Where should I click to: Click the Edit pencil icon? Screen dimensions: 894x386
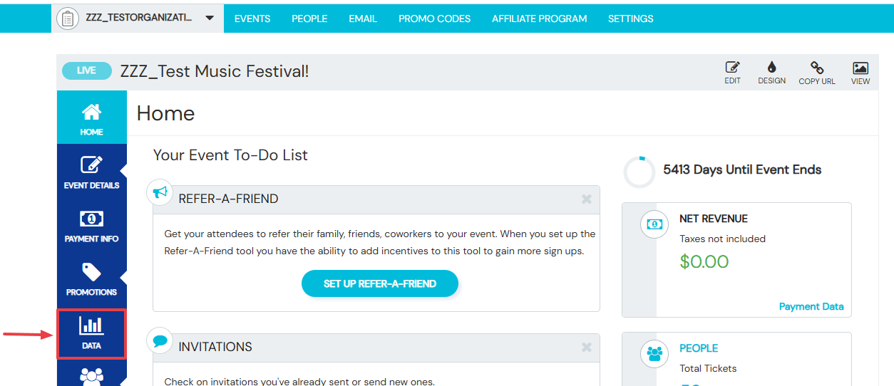[x=732, y=68]
